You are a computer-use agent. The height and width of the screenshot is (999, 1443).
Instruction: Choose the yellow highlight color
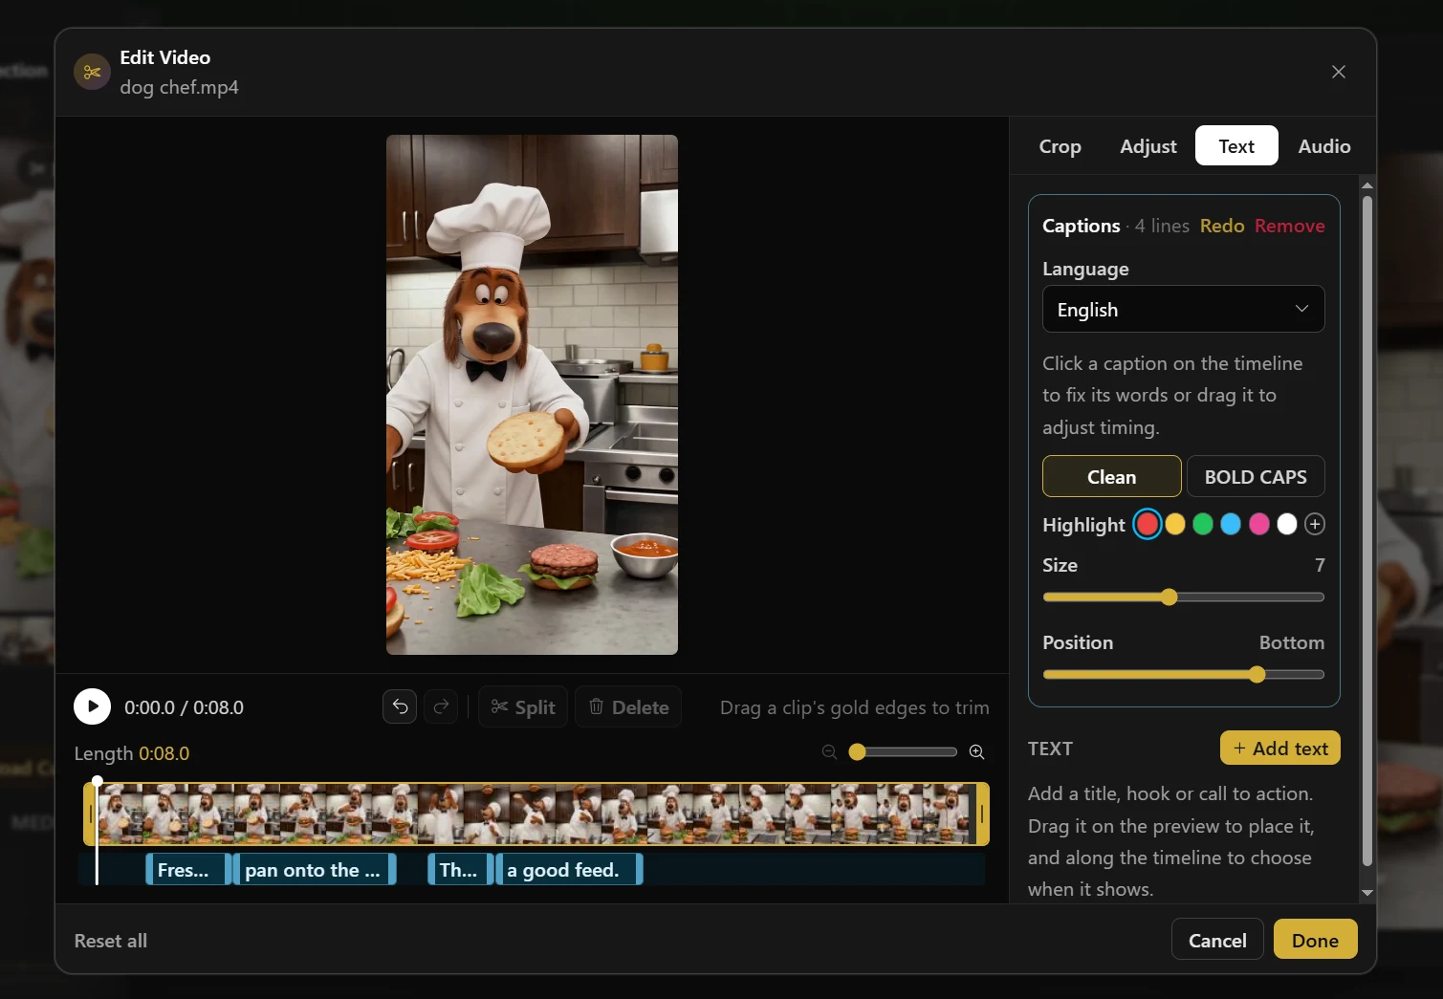coord(1175,524)
